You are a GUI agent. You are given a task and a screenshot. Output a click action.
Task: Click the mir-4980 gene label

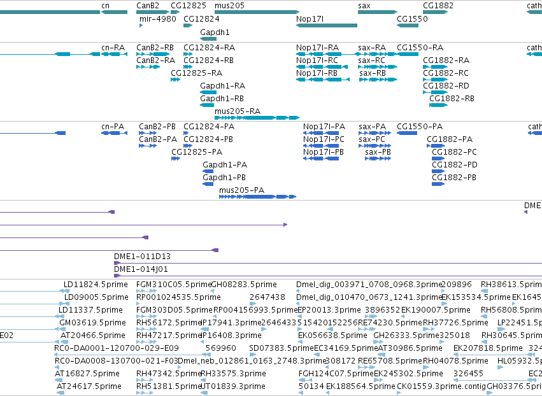coord(157,18)
